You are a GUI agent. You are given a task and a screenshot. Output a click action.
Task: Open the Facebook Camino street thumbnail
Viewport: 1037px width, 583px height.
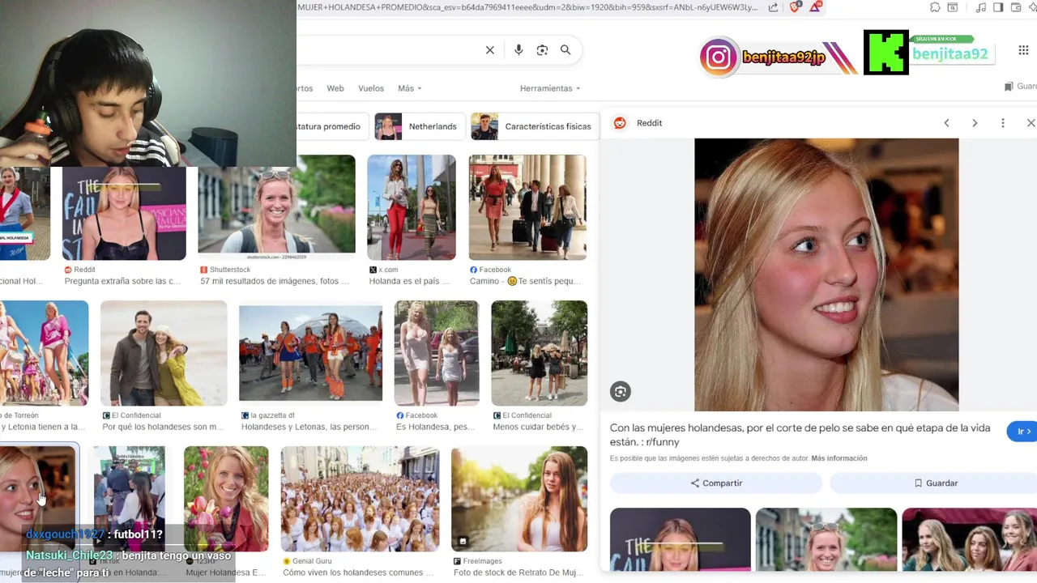coord(527,207)
